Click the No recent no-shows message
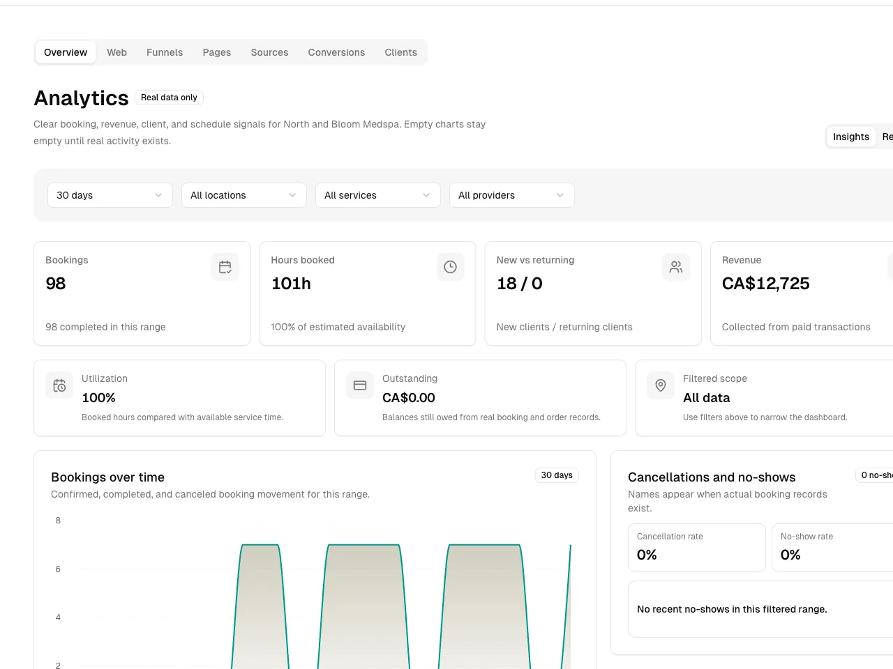 coord(732,609)
